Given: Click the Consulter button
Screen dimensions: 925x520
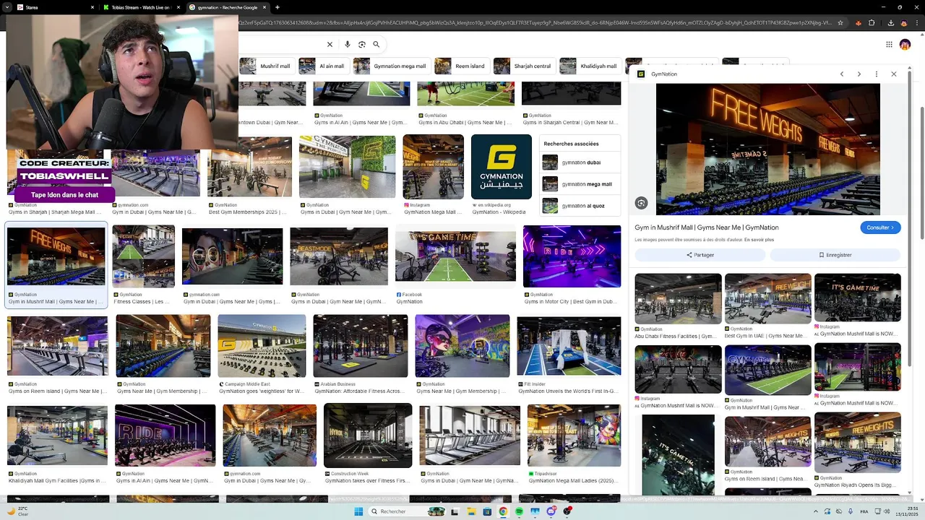Looking at the screenshot, I should [880, 227].
